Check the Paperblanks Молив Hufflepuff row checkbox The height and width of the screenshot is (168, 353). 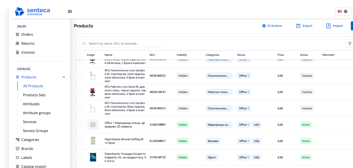80,141
